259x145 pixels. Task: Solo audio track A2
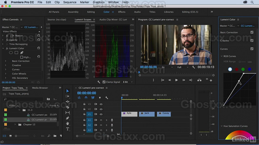tap(106, 125)
